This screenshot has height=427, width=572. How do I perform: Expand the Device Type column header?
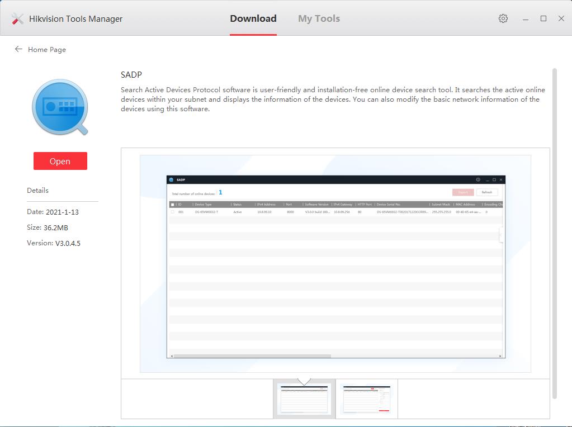click(x=202, y=204)
